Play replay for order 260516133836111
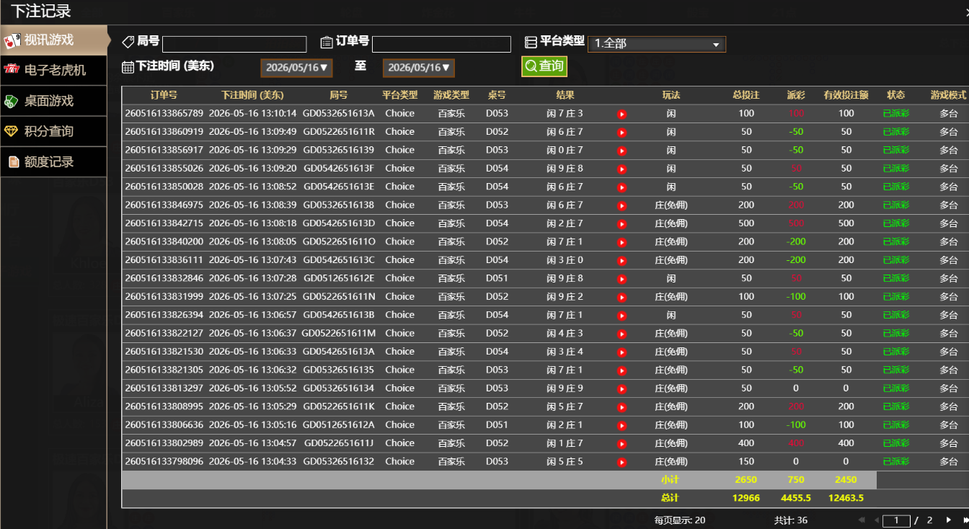 [x=621, y=260]
